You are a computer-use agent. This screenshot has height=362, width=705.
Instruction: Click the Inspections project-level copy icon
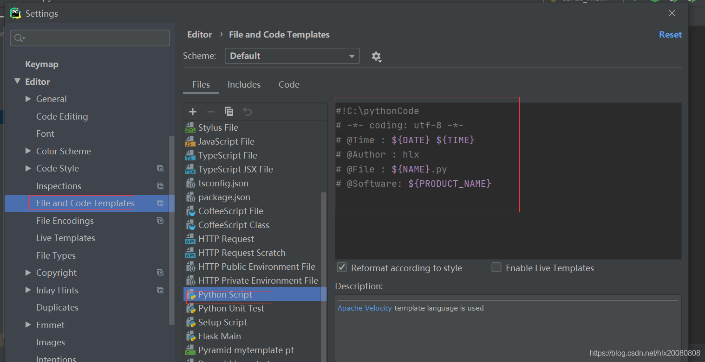(x=160, y=186)
